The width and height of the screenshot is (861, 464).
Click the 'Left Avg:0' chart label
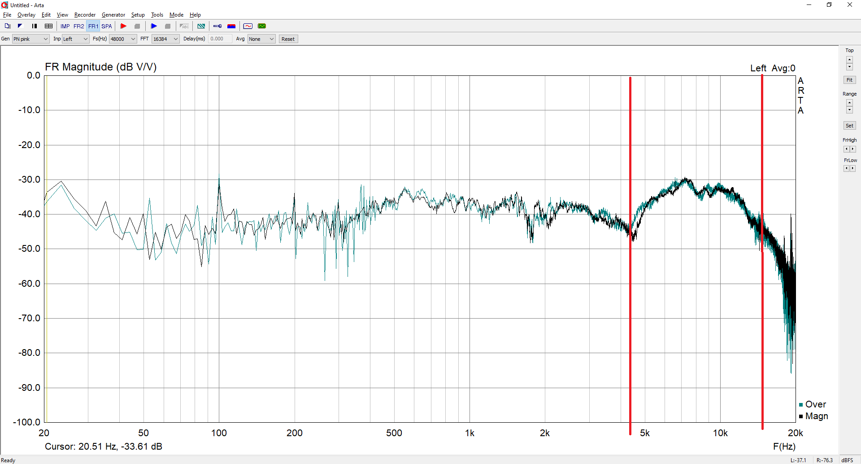(773, 68)
